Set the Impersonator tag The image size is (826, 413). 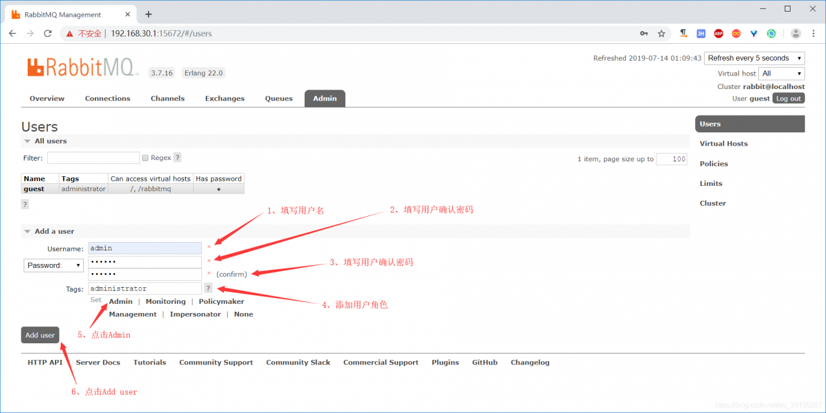195,314
